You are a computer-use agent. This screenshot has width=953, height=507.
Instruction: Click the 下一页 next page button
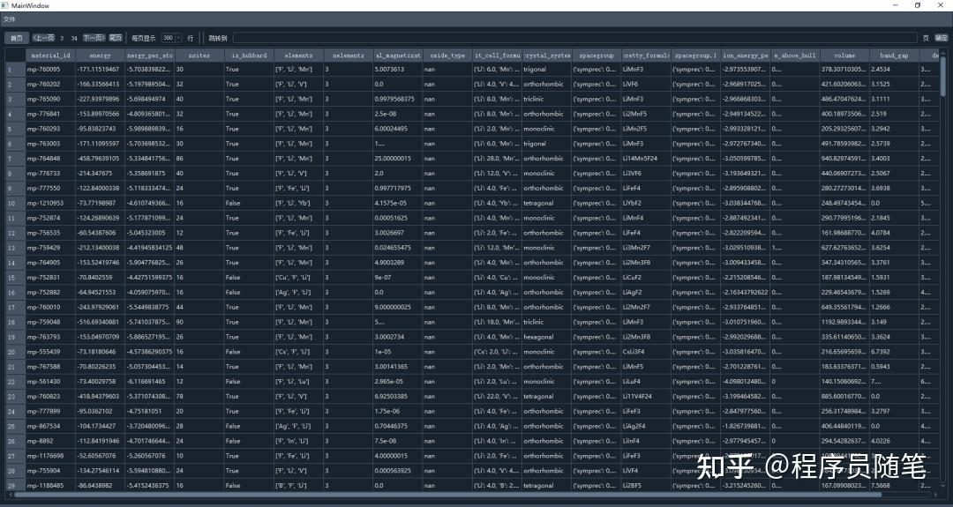tap(94, 38)
